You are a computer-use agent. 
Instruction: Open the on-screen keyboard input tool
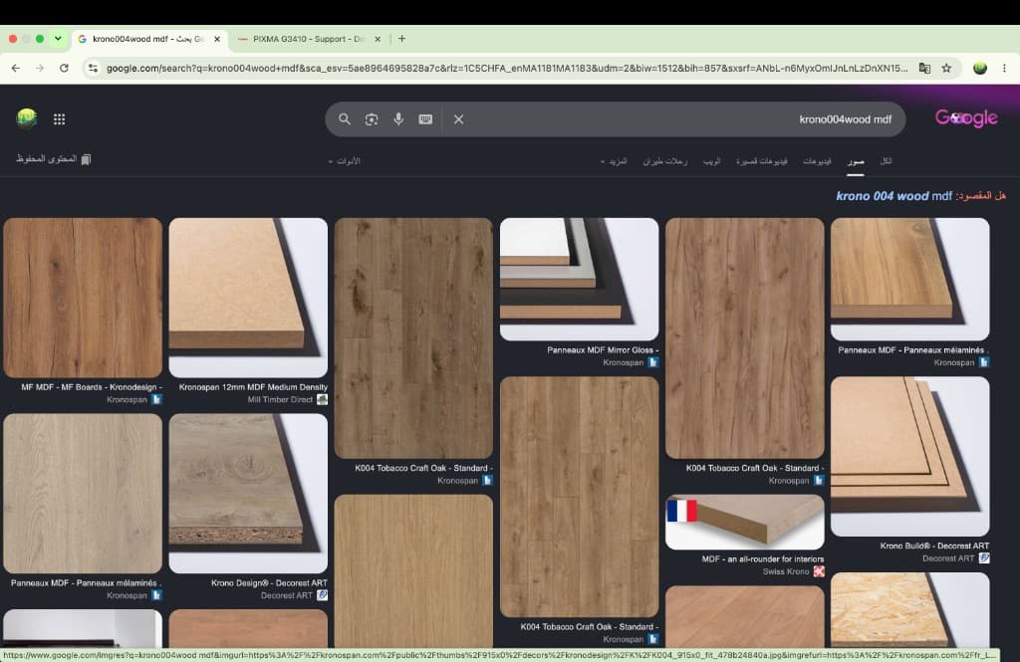(425, 119)
